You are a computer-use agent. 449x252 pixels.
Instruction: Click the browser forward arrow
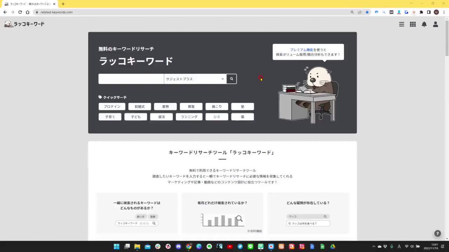(12, 12)
